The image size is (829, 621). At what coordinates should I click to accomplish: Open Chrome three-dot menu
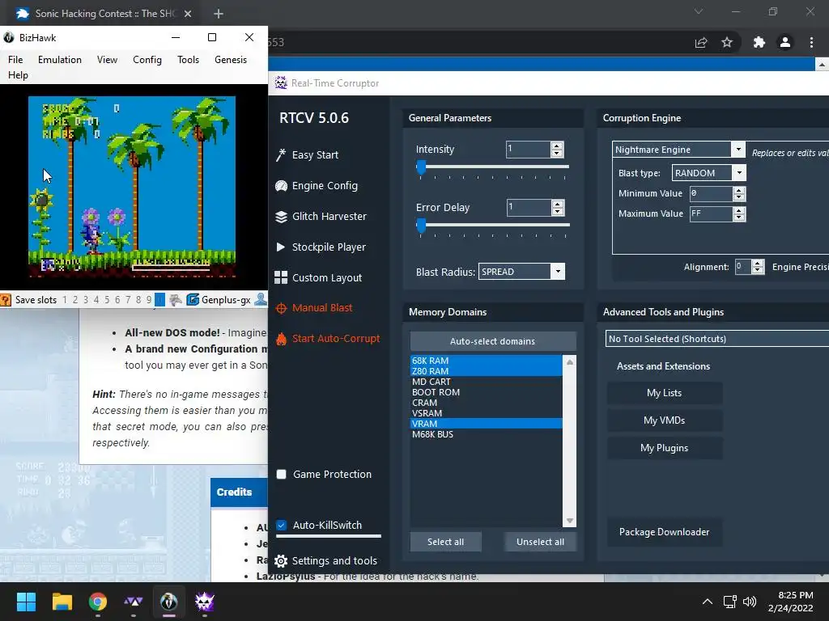coord(811,42)
